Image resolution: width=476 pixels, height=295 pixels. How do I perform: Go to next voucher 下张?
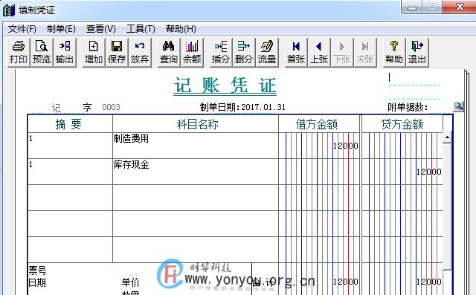342,52
